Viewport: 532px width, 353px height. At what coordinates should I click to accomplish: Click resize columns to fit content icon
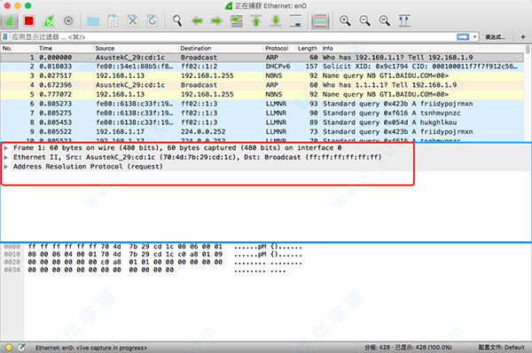tap(404, 21)
